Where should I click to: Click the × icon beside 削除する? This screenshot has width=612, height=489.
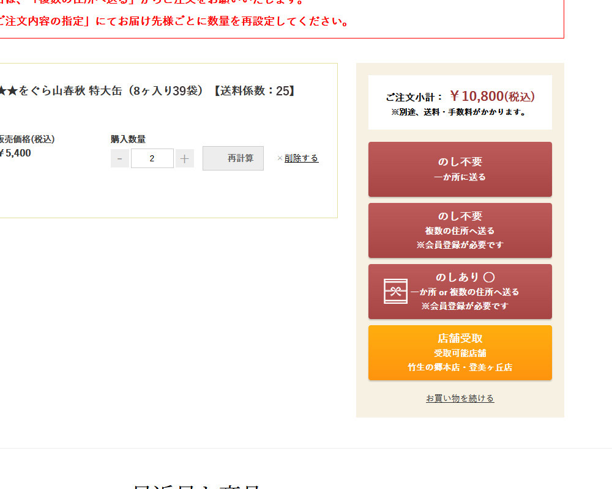[x=280, y=158]
